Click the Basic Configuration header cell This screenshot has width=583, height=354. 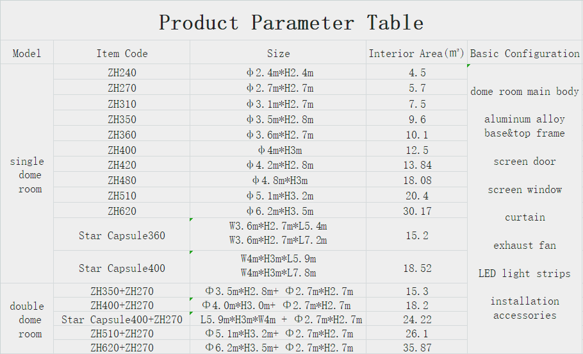[x=525, y=53]
